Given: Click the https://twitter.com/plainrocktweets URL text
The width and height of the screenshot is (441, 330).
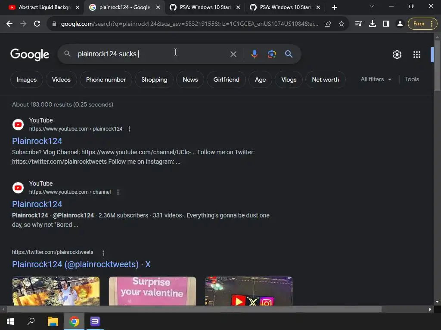Looking at the screenshot, I should click(x=53, y=252).
